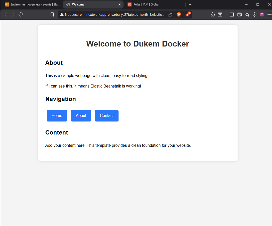Screen dimensions: 272x226
Task: Open the Brave Shields panel
Action: [179, 14]
